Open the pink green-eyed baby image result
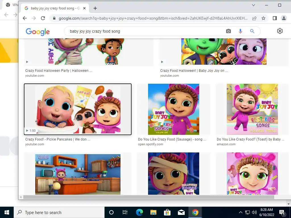 pyautogui.click(x=252, y=174)
